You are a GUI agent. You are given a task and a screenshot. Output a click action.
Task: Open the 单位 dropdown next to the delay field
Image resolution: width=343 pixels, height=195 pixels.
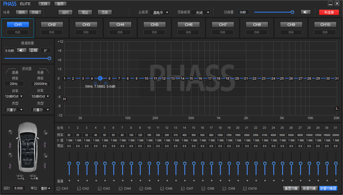click(46, 188)
